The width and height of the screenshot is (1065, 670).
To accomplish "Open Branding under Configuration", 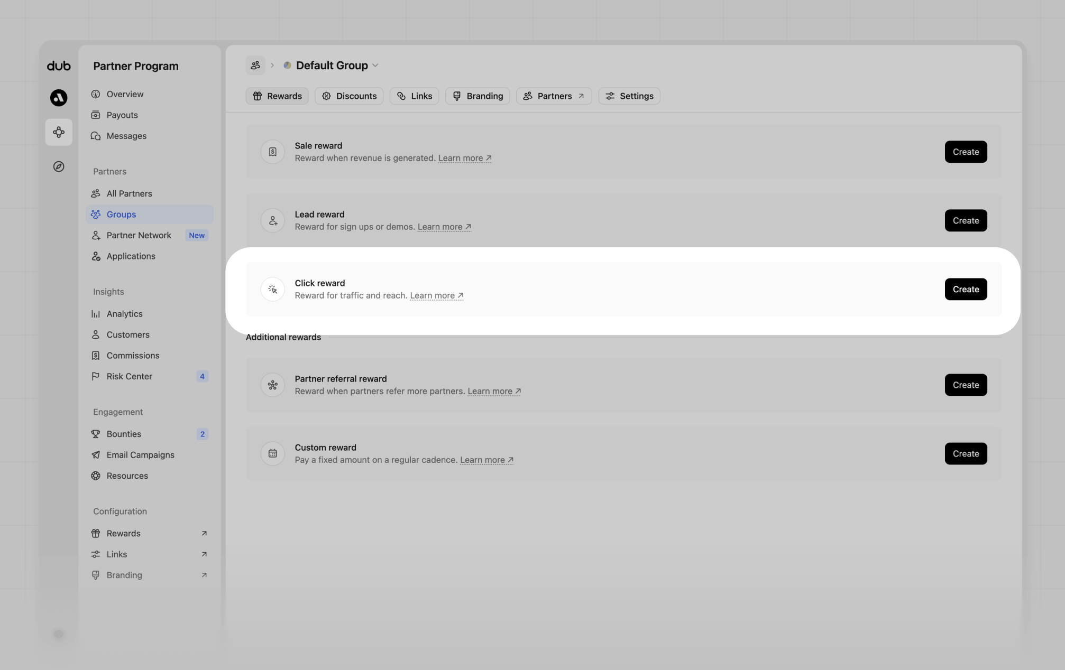I will point(150,575).
